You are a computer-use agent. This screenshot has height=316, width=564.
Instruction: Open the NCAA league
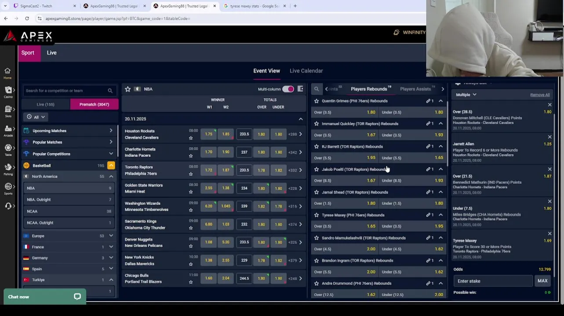pos(69,212)
